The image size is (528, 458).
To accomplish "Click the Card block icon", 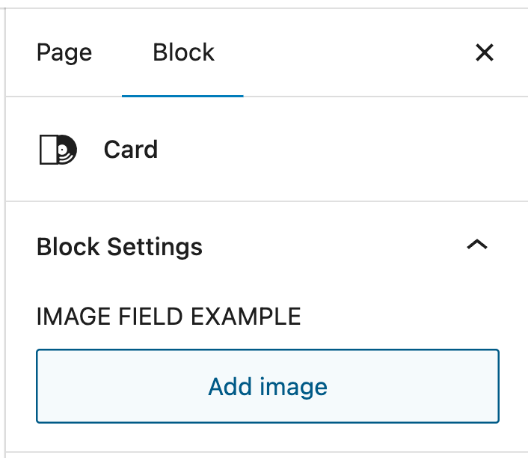I will coord(58,150).
